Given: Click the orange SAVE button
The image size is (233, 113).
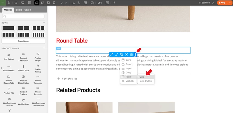Looking at the screenshot, I should 222,3.
